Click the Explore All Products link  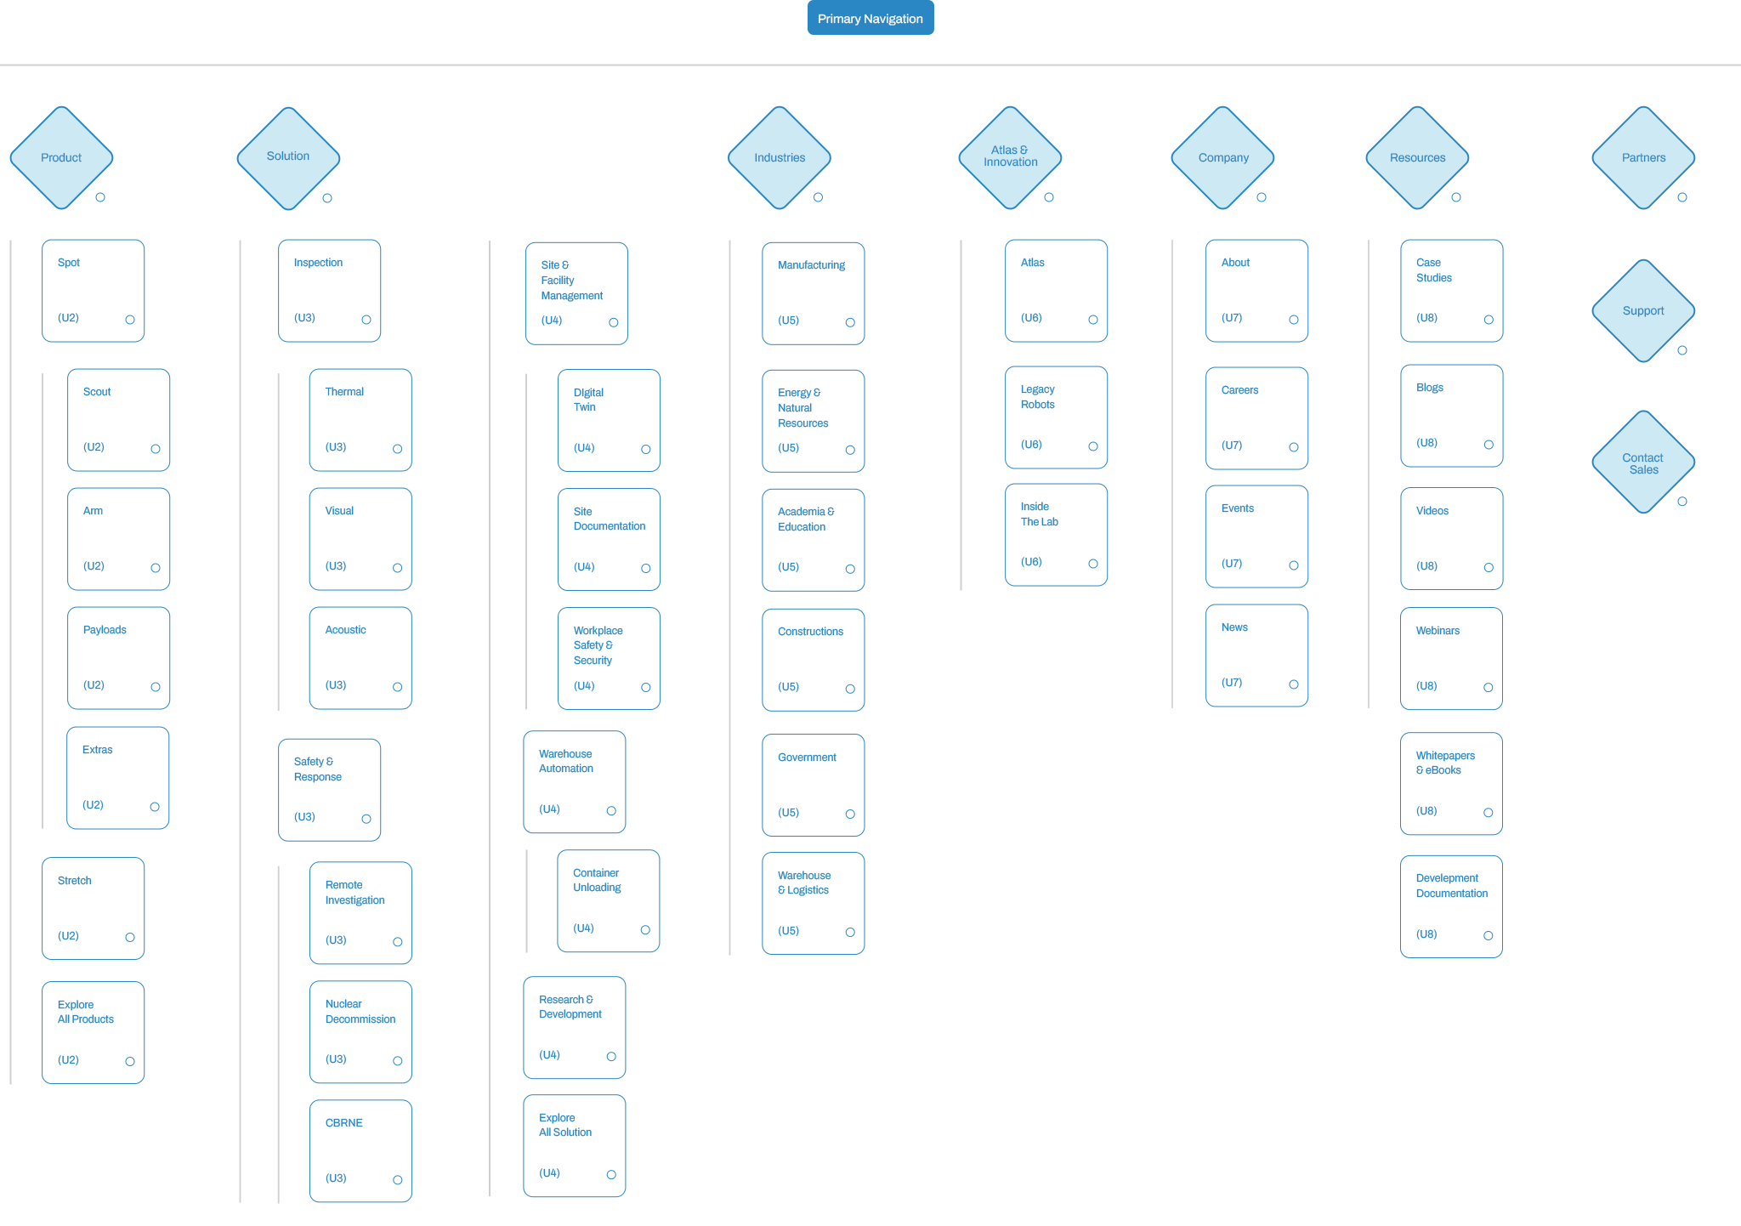click(x=99, y=1028)
